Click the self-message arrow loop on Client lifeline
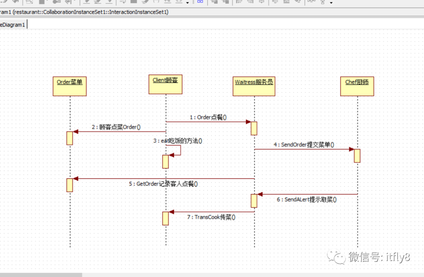Viewport: 424px width, 277px height. 174,150
